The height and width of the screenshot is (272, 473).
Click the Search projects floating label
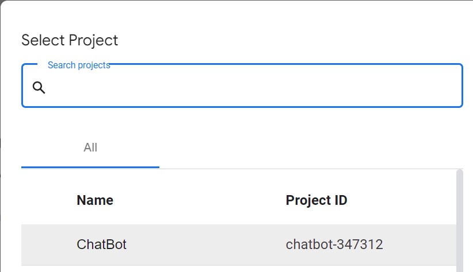pos(79,65)
